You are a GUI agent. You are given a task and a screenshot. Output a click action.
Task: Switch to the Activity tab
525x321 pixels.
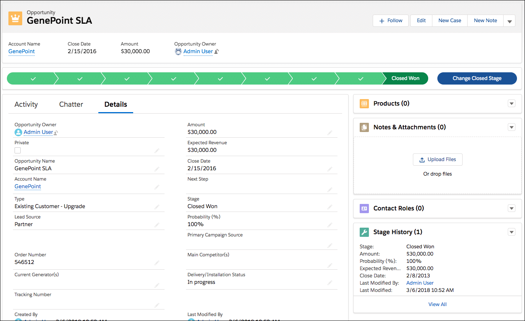tap(26, 104)
